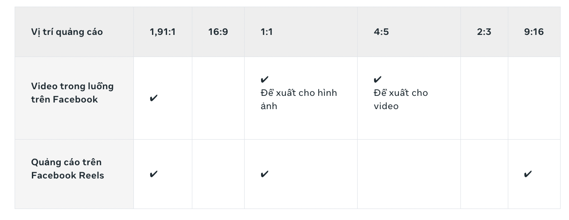This screenshot has height=220, width=569.
Task: Select the 2:3 column header
Action: pos(484,32)
